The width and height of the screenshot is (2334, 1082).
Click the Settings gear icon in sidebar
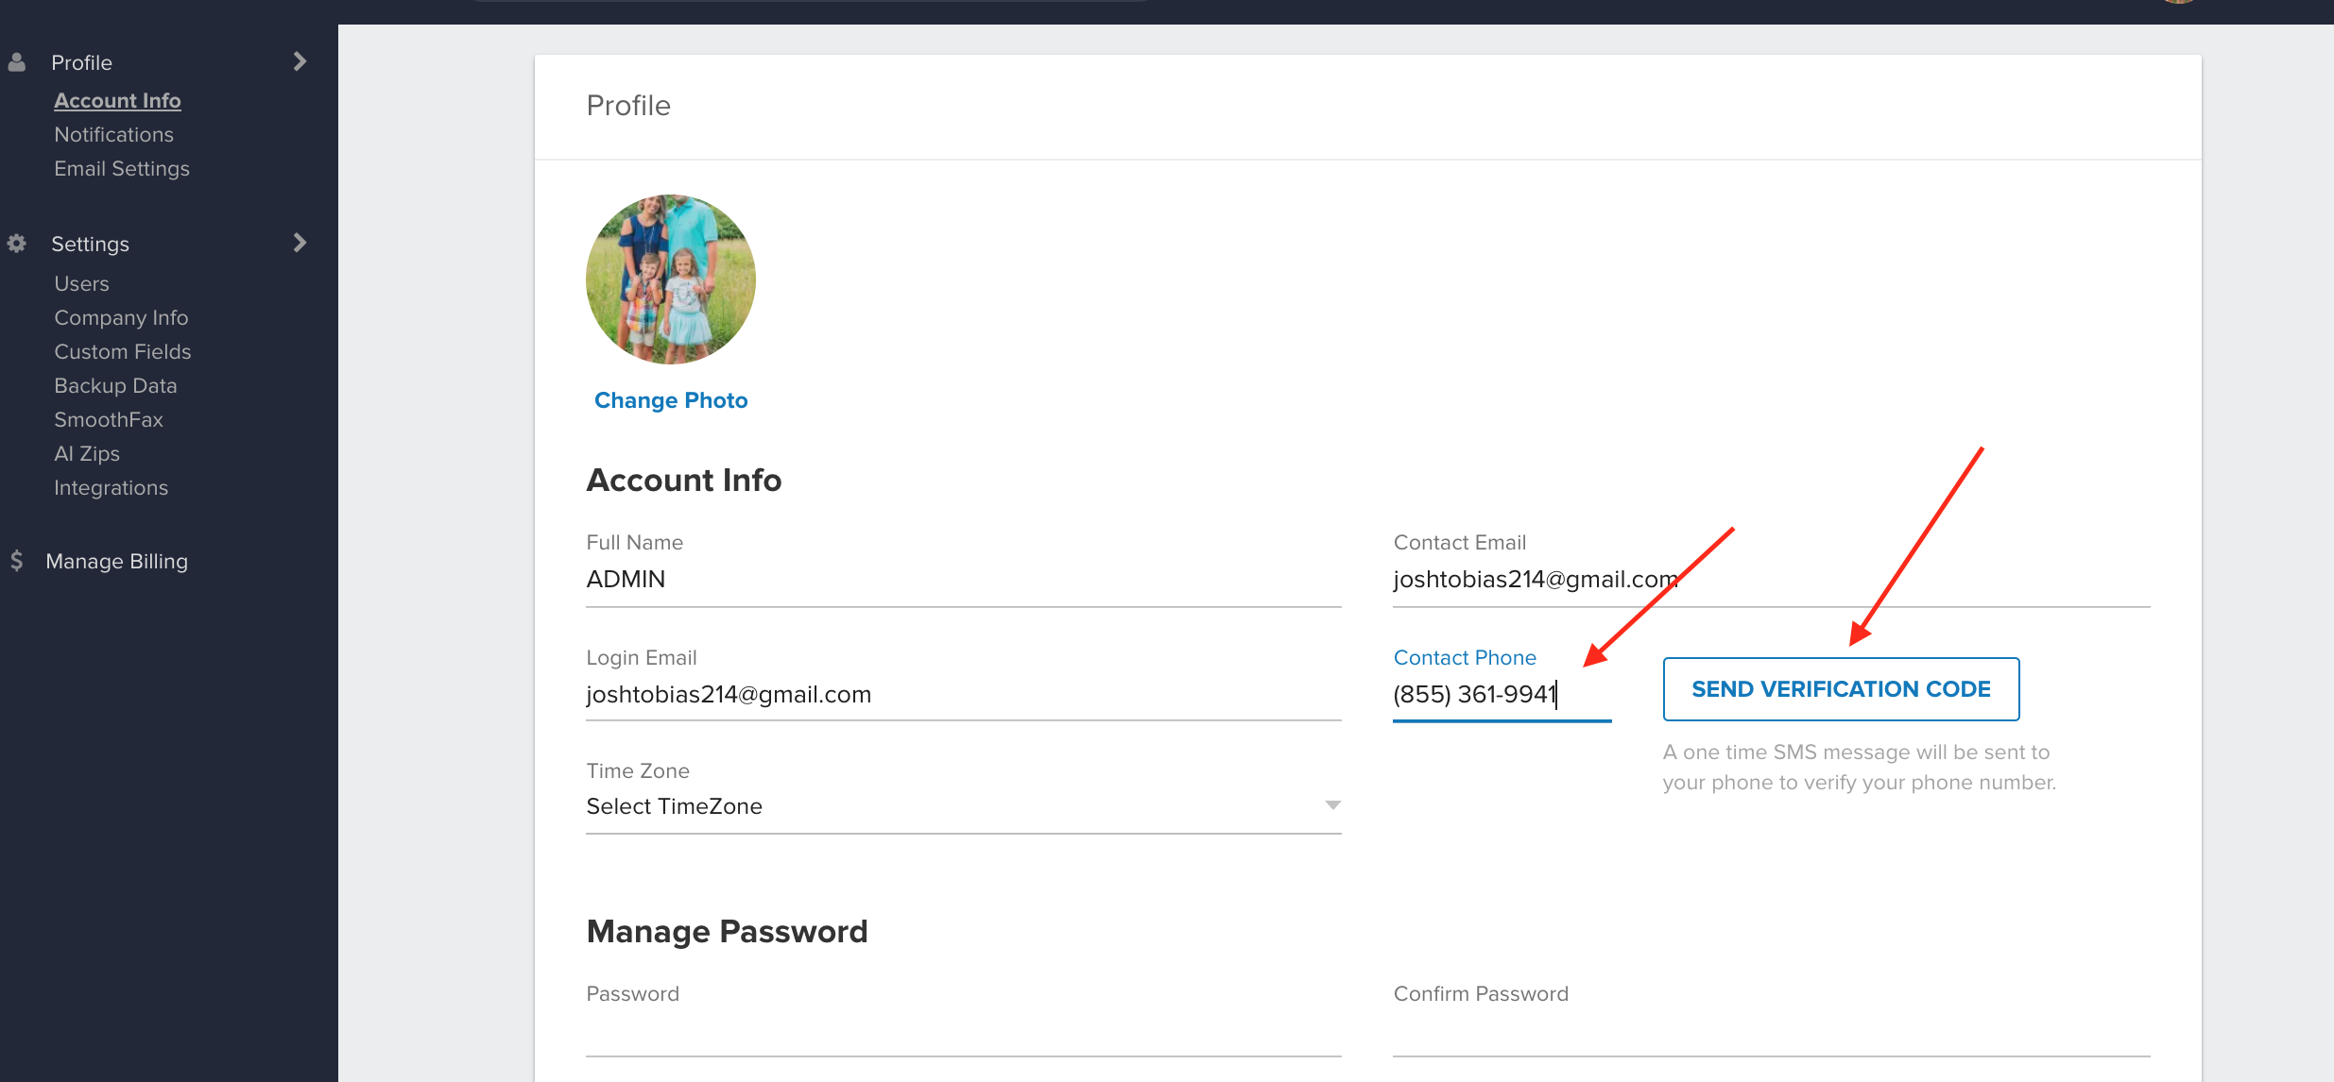pyautogui.click(x=17, y=244)
